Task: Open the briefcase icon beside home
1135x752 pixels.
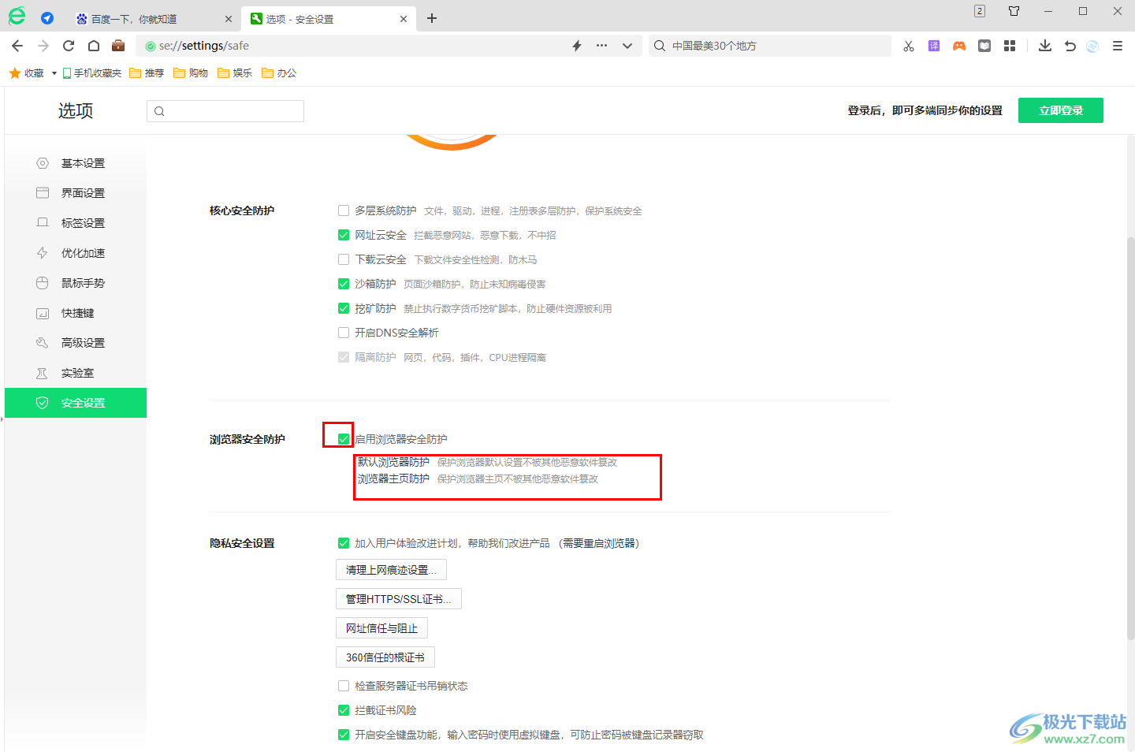Action: pos(118,45)
